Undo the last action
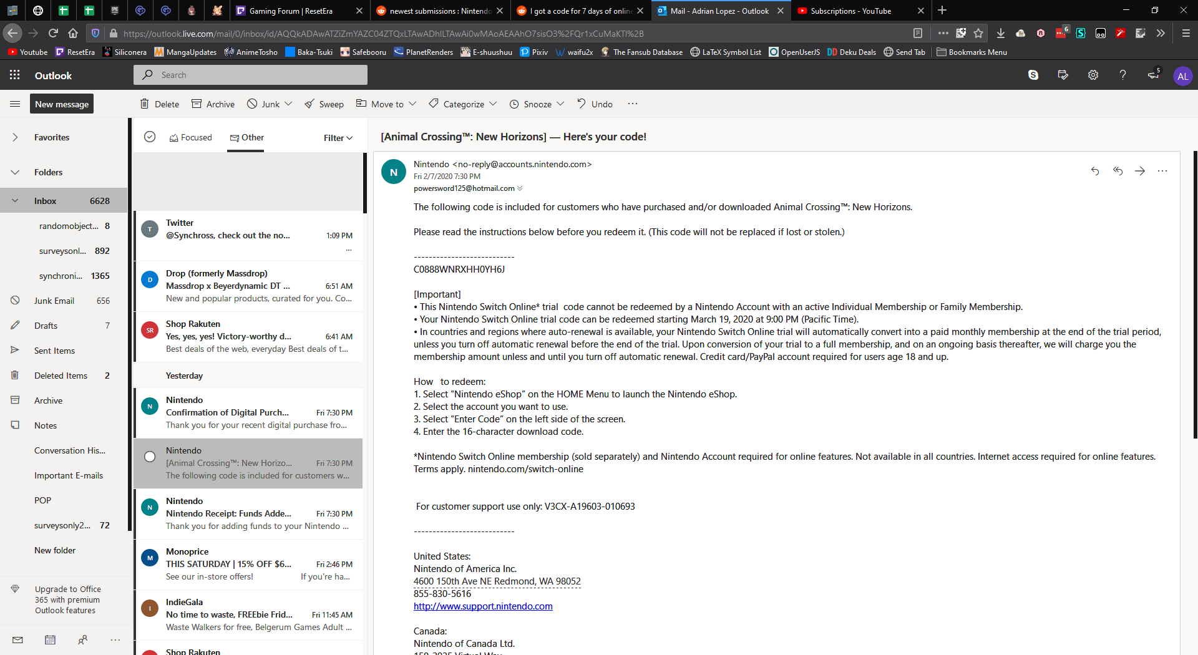1198x655 pixels. (x=595, y=104)
